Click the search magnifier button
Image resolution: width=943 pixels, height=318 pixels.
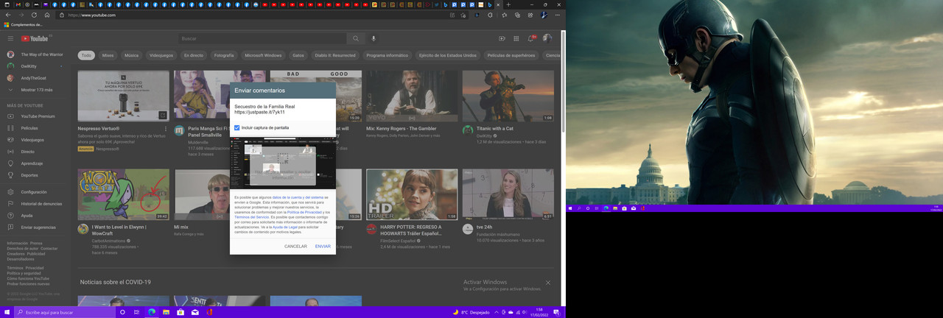pos(356,38)
